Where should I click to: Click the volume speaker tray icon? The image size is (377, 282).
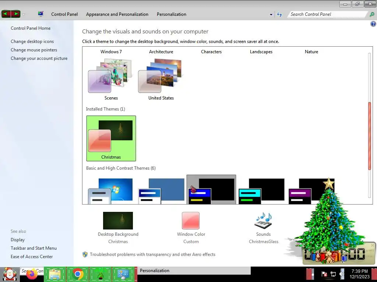tap(342, 274)
